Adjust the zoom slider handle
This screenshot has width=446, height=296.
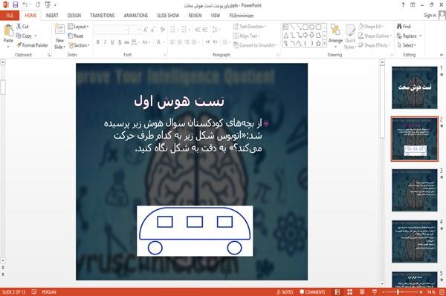(398, 292)
